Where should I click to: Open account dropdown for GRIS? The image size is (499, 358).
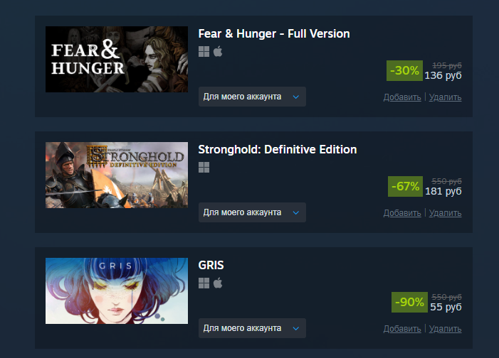click(252, 328)
